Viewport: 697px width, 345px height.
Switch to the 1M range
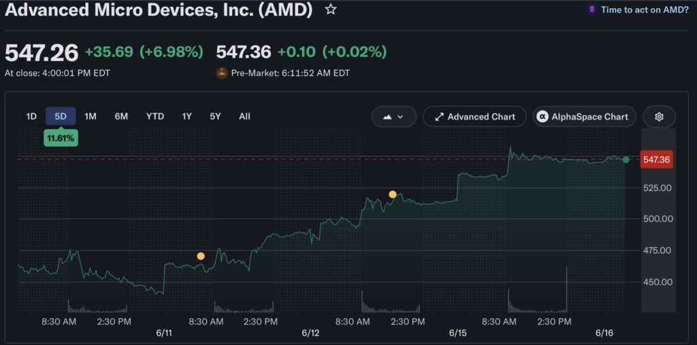91,117
